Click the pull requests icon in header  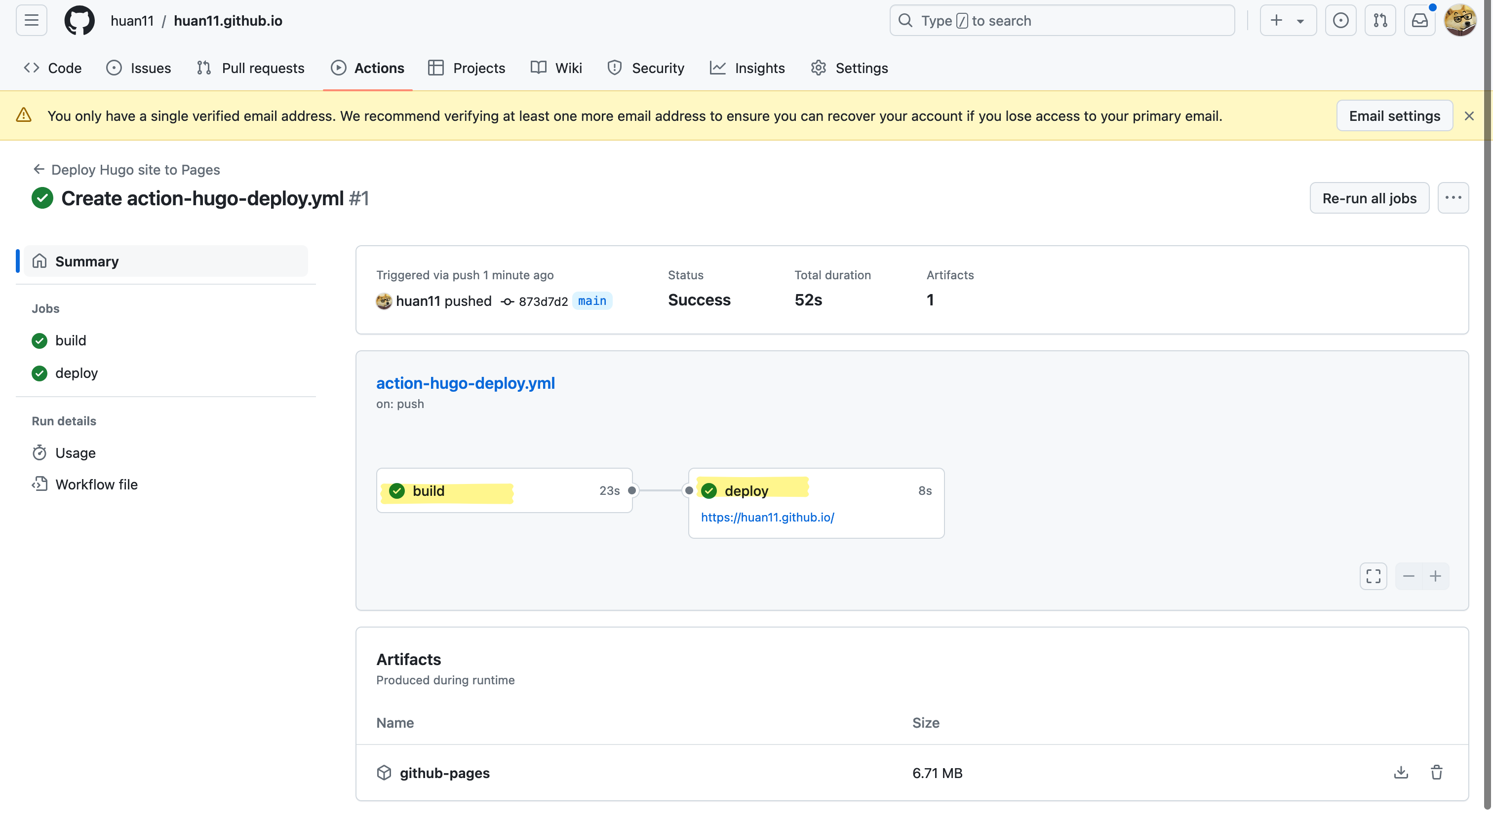1380,21
